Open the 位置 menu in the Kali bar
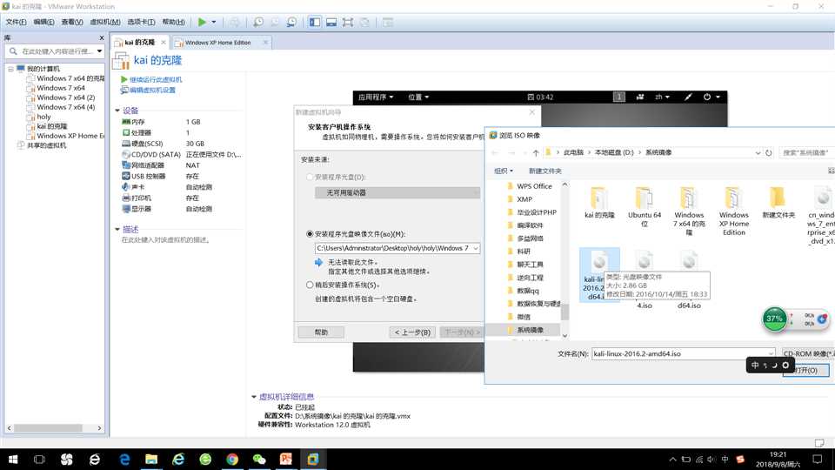This screenshot has width=835, height=470. (x=418, y=97)
